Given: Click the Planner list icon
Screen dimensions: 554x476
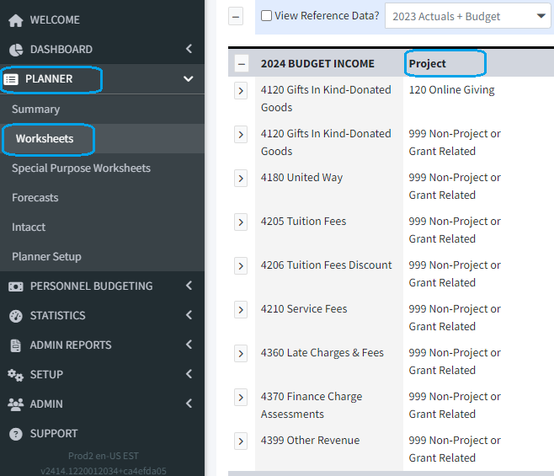Looking at the screenshot, I should point(11,79).
